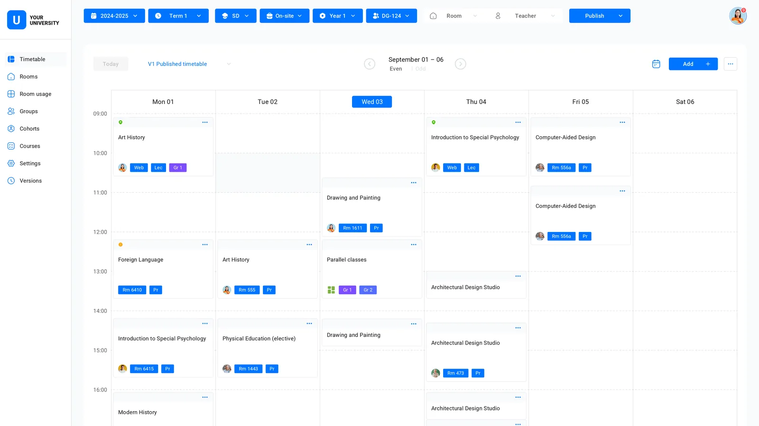Image resolution: width=759 pixels, height=426 pixels.
Task: Open the On-site mode dropdown
Action: coord(285,16)
